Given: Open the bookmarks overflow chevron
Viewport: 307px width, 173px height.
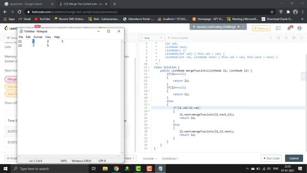Looking at the screenshot, I should pyautogui.click(x=302, y=19).
